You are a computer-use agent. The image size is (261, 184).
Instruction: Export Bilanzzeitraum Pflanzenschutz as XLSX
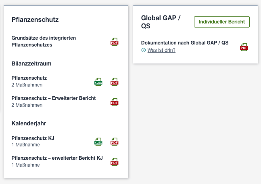98,82
